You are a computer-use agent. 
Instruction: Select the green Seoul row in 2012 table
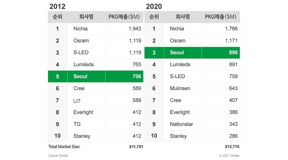[96, 77]
